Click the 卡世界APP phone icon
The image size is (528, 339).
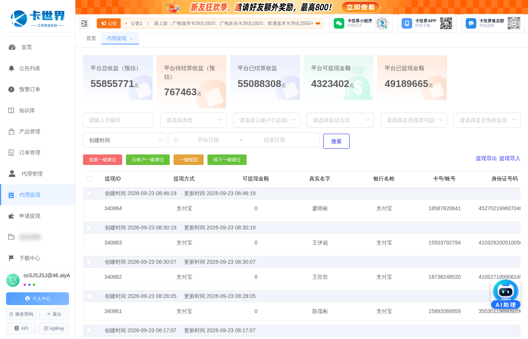[407, 23]
